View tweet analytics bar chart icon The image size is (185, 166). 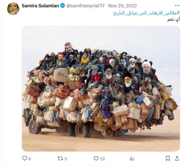(132, 158)
